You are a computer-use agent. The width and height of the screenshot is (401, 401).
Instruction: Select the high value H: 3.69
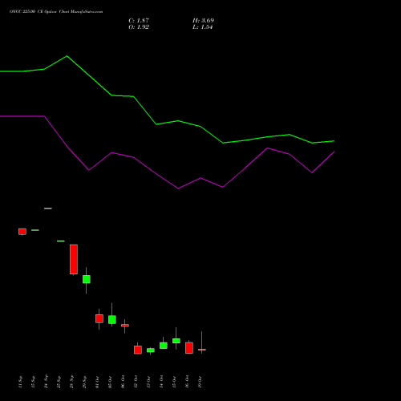point(203,21)
